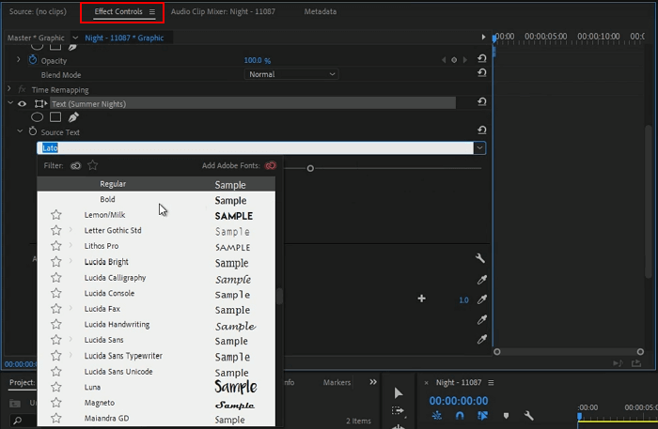Open the Master Graphic dropdown arrow
The height and width of the screenshot is (429, 658).
click(x=75, y=38)
